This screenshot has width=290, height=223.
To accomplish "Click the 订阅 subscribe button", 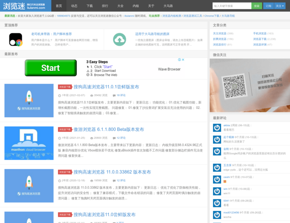I will click(269, 6).
